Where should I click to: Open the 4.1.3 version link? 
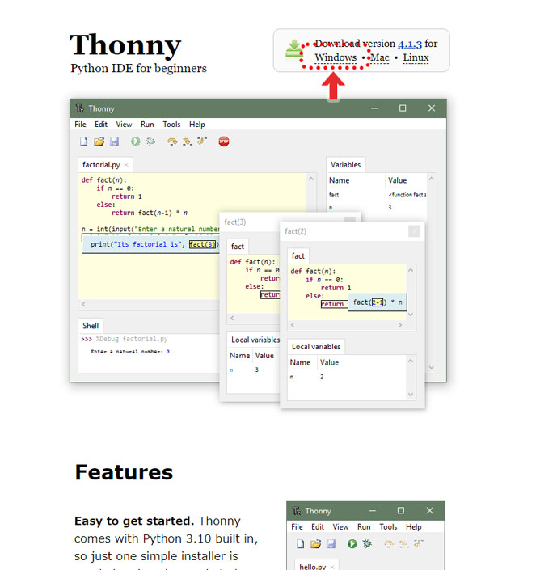pyautogui.click(x=410, y=44)
